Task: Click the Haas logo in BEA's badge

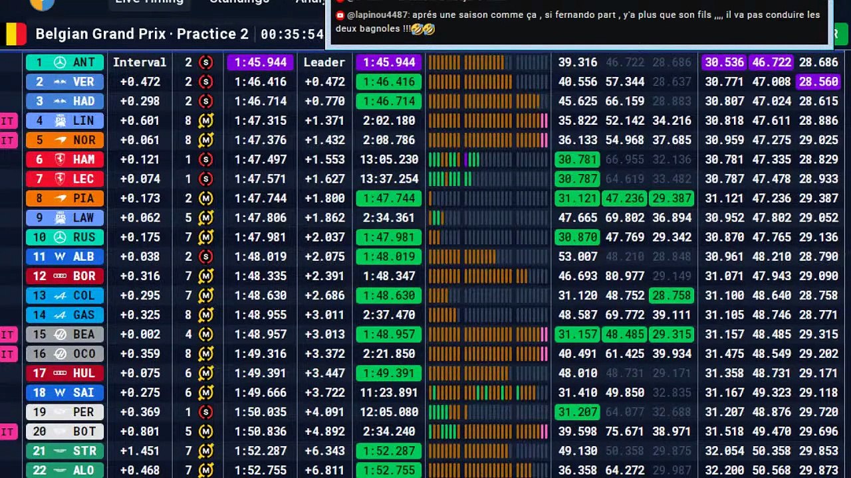Action: 60,335
